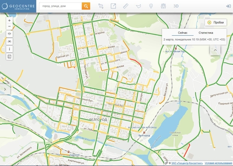This screenshot has height=166, width=233.
Task: Open the map layers selector
Action: pyautogui.click(x=9, y=34)
